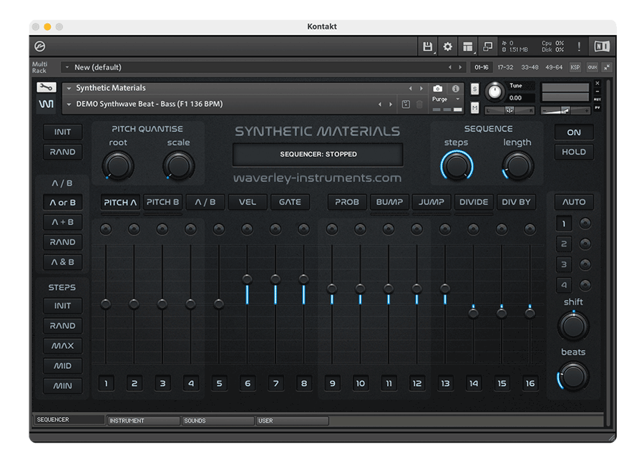Click the beats knob
Image resolution: width=644 pixels, height=462 pixels.
[573, 375]
